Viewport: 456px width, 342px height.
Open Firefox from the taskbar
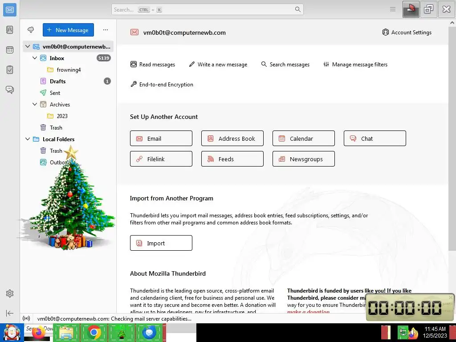point(38,333)
